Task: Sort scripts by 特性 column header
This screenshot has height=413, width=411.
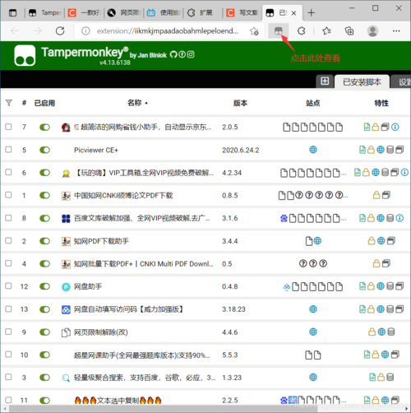Action: pos(381,103)
